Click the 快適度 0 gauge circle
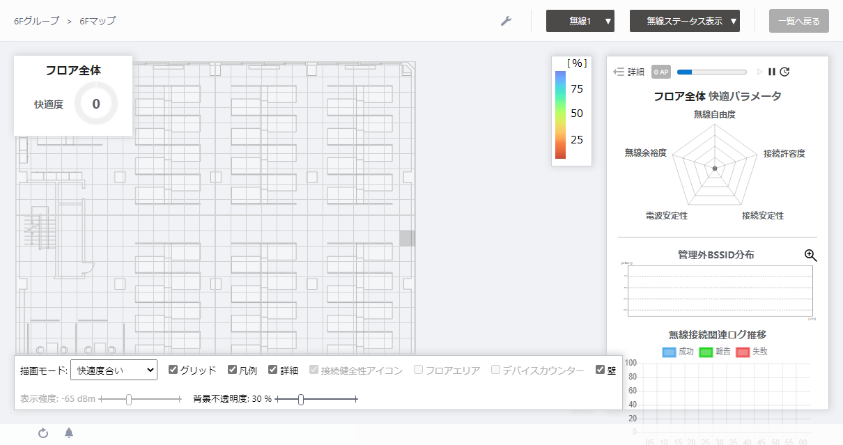Screen dimensions: 843x445 [96, 104]
